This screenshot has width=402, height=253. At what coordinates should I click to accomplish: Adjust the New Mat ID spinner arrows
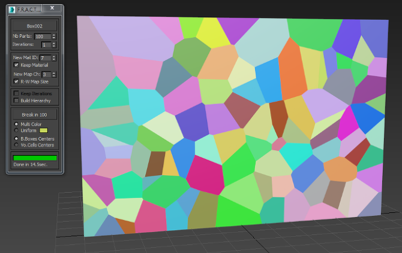point(53,58)
